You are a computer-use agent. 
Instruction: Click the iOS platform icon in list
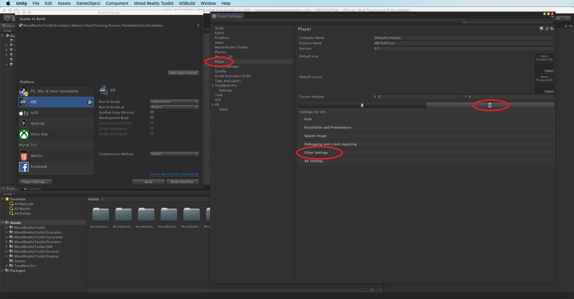pyautogui.click(x=24, y=102)
